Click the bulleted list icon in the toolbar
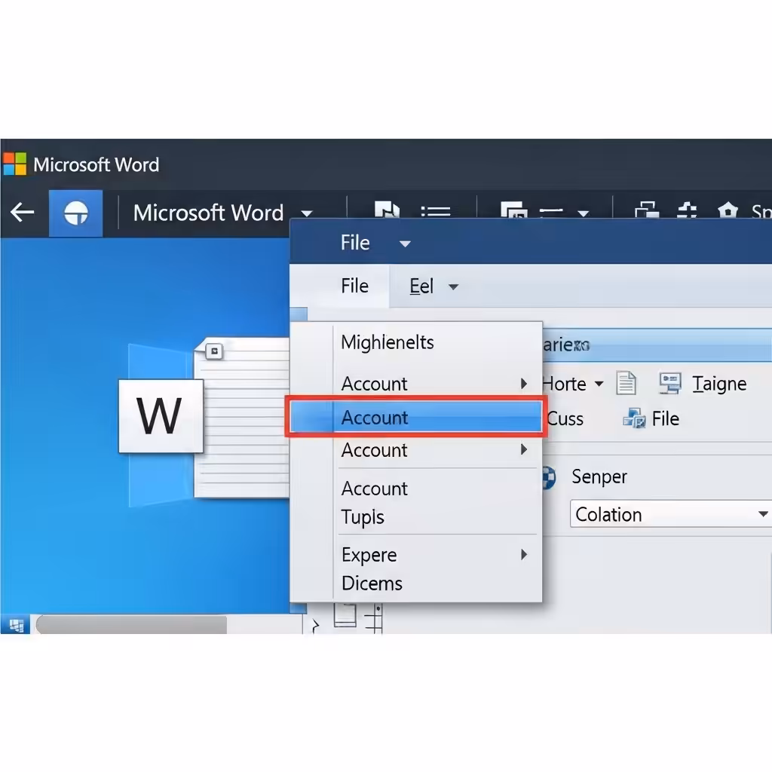Image resolution: width=772 pixels, height=772 pixels. (x=435, y=211)
